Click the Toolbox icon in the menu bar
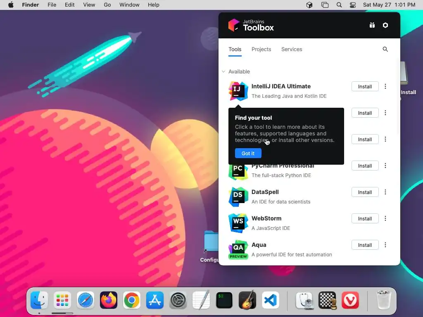 click(309, 5)
